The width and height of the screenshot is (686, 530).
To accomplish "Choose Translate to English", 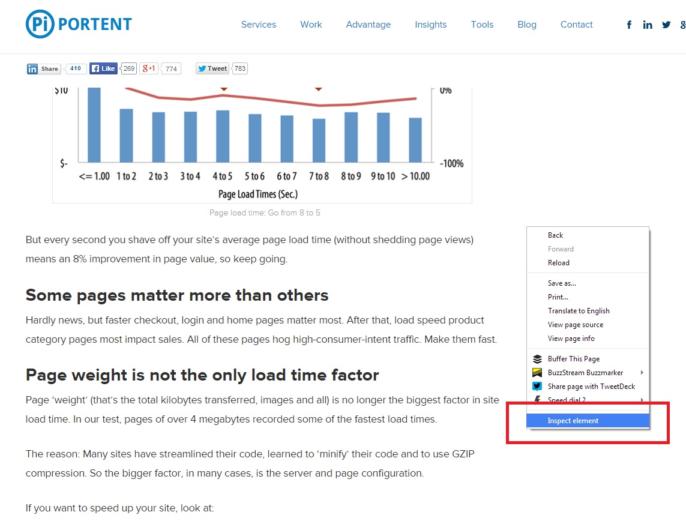I will pos(579,310).
